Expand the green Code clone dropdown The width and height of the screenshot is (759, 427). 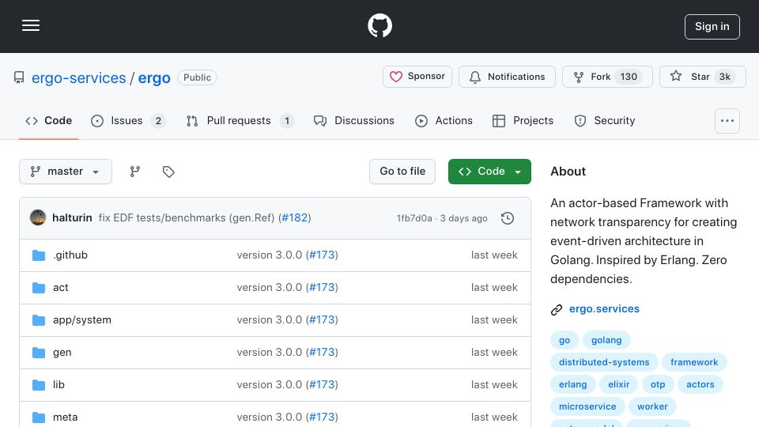click(x=489, y=172)
